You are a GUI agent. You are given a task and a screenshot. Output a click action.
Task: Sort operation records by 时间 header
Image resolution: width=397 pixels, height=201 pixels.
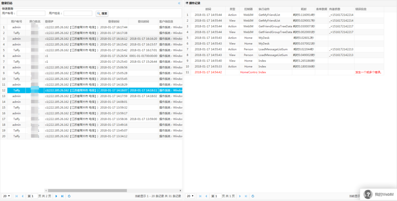click(208, 9)
